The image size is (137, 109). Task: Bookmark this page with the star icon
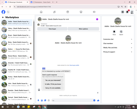[x=125, y=7]
